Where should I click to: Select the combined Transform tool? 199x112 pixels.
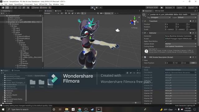(x=24, y=7)
